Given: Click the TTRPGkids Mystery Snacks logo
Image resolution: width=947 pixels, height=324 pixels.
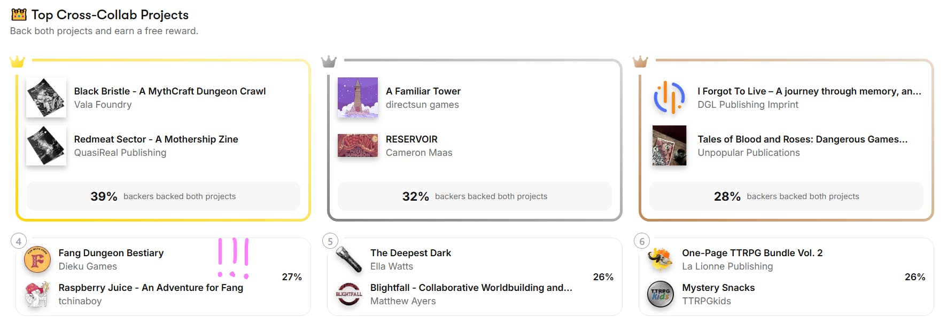Looking at the screenshot, I should point(661,294).
